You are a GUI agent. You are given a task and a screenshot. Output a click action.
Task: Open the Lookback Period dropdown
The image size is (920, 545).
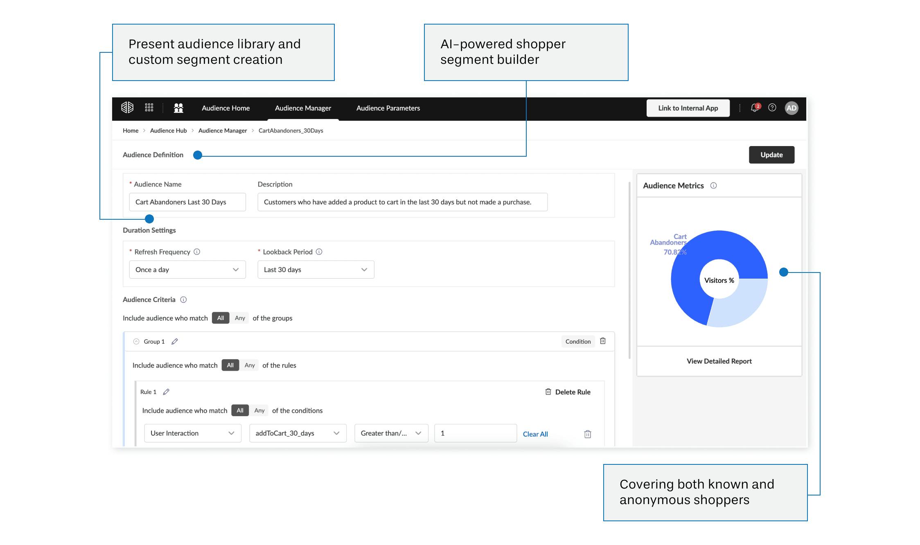tap(316, 270)
